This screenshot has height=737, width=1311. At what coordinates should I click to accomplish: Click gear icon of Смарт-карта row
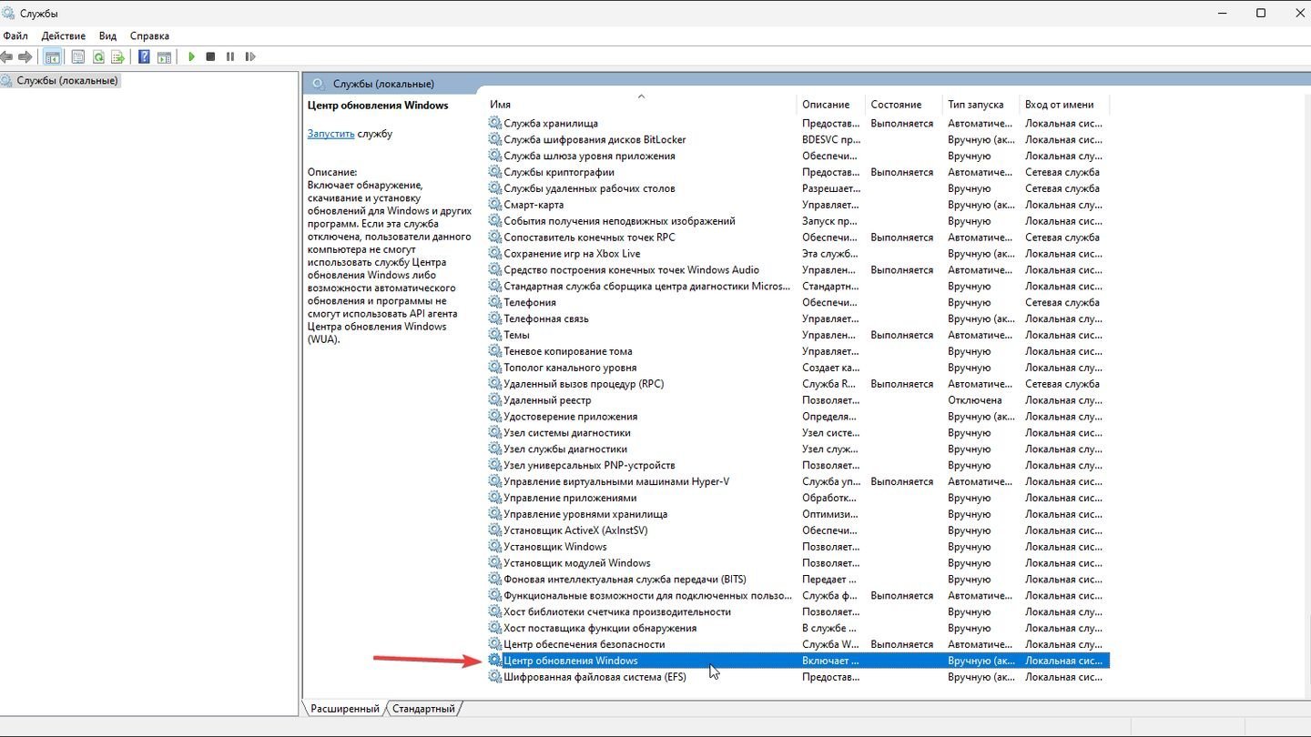[x=495, y=205]
